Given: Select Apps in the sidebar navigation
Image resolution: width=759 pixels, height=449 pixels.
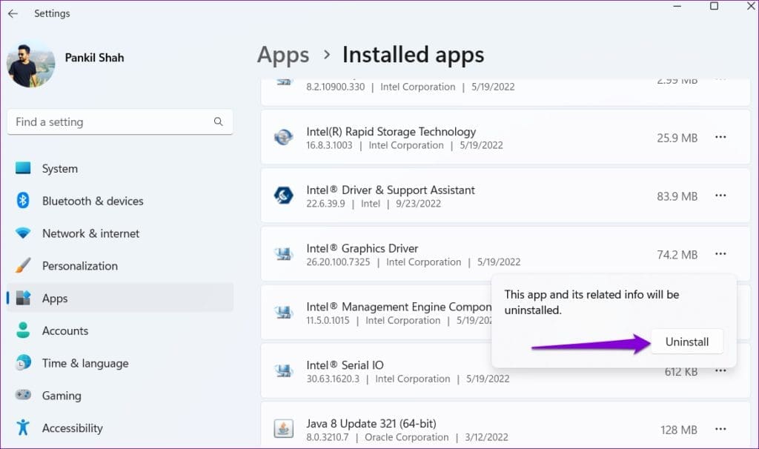Looking at the screenshot, I should [x=55, y=298].
